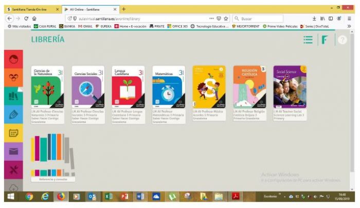Viewport: 360px width, 208px height.
Task: Open the Ciencias Sociales 3 book
Action: 88,87
